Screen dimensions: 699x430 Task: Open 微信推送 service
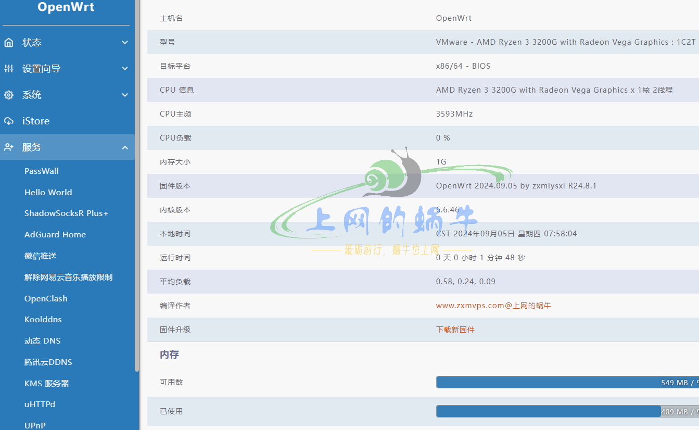point(41,256)
